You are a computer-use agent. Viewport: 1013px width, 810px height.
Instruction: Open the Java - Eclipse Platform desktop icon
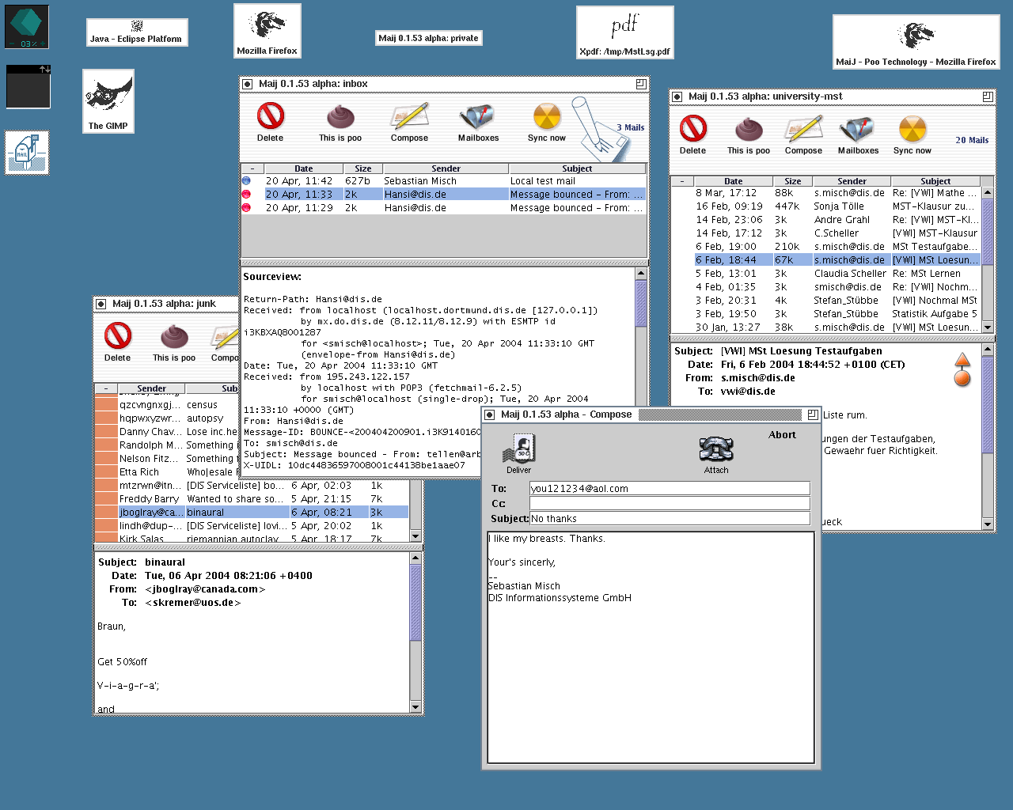136,32
